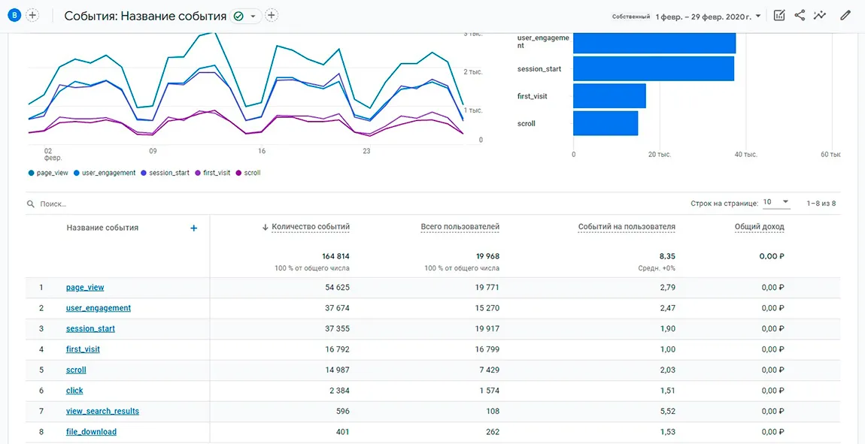Click the 1–8 из 8 pagination text
The height and width of the screenshot is (444, 865).
[x=821, y=204]
